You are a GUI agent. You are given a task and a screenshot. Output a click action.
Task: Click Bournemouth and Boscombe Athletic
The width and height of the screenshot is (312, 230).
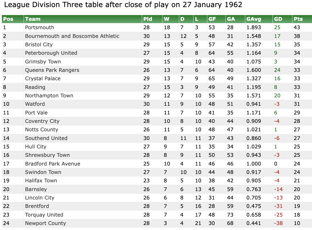[x=72, y=36]
